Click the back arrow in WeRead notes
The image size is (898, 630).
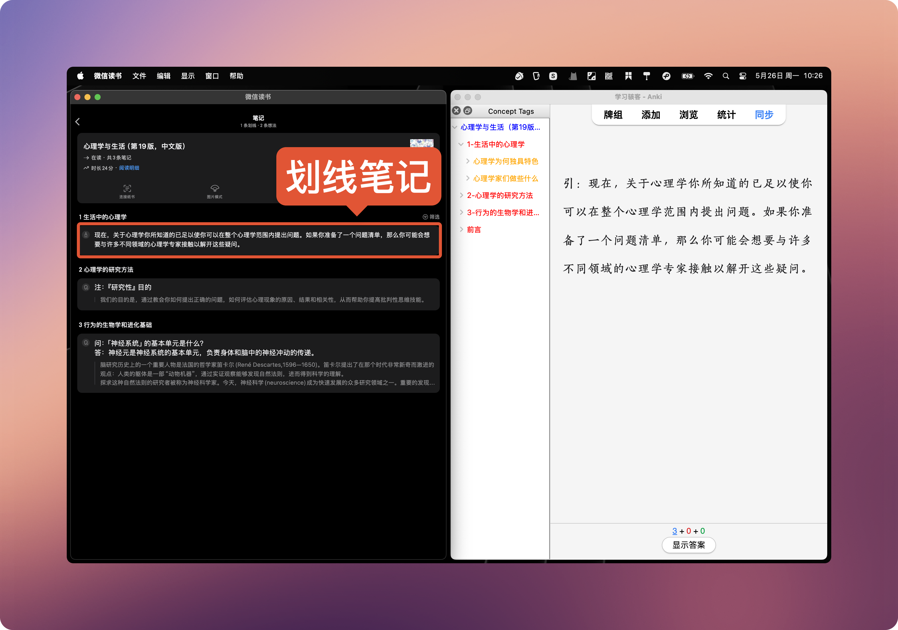point(77,122)
